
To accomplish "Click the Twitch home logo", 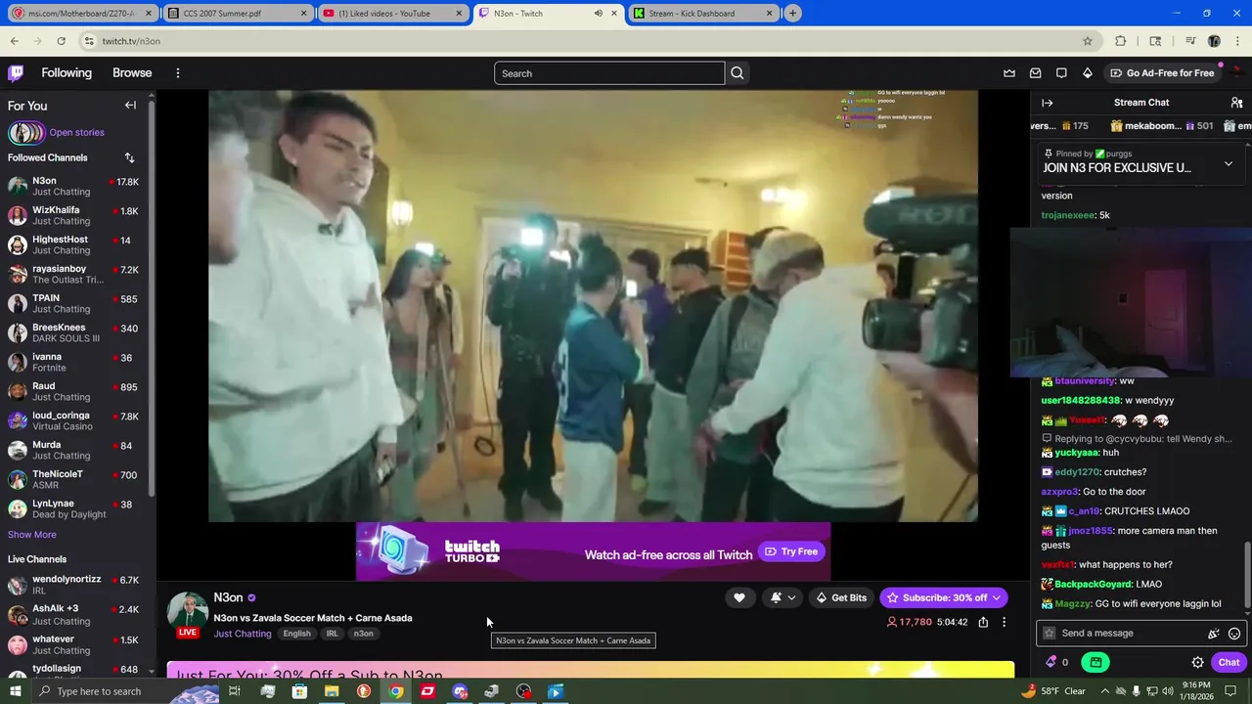I will [x=16, y=73].
